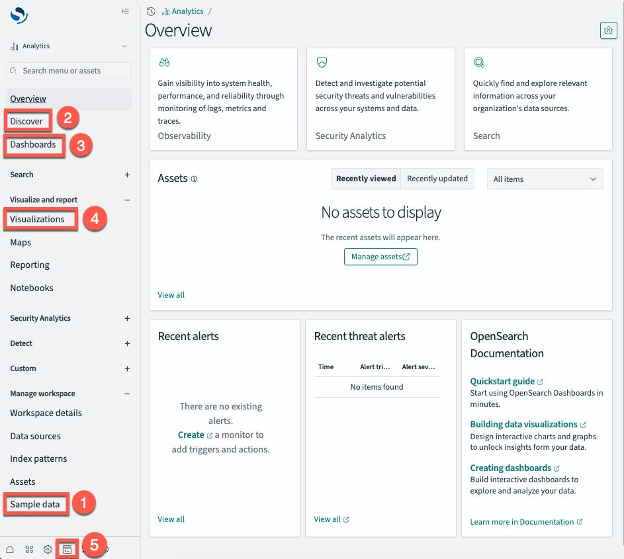The height and width of the screenshot is (559, 624).
Task: Open the All items filter dropdown
Action: pos(545,179)
